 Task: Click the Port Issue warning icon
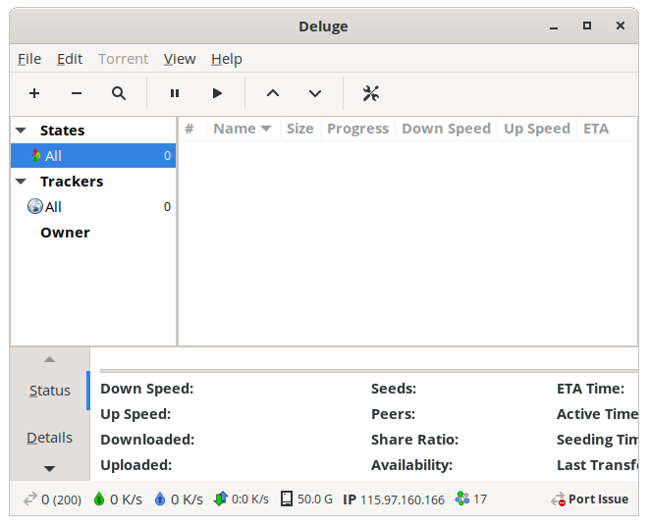[558, 499]
